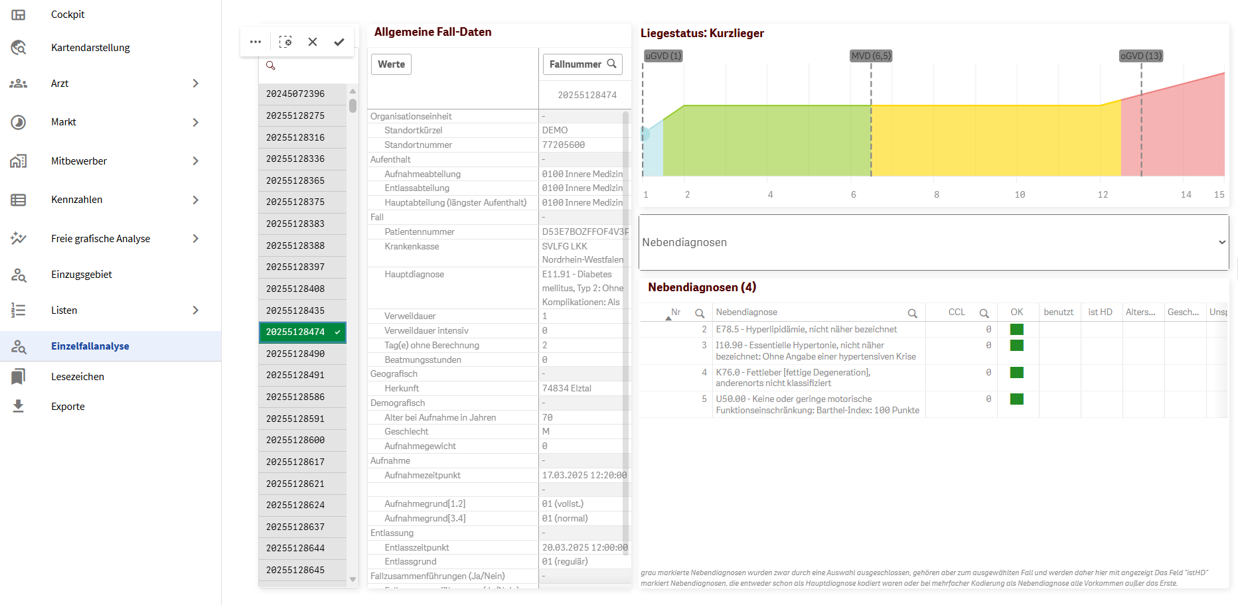Screen dimensions: 1238x605
Task: Open search in Nebendiagnose column header
Action: click(x=913, y=313)
